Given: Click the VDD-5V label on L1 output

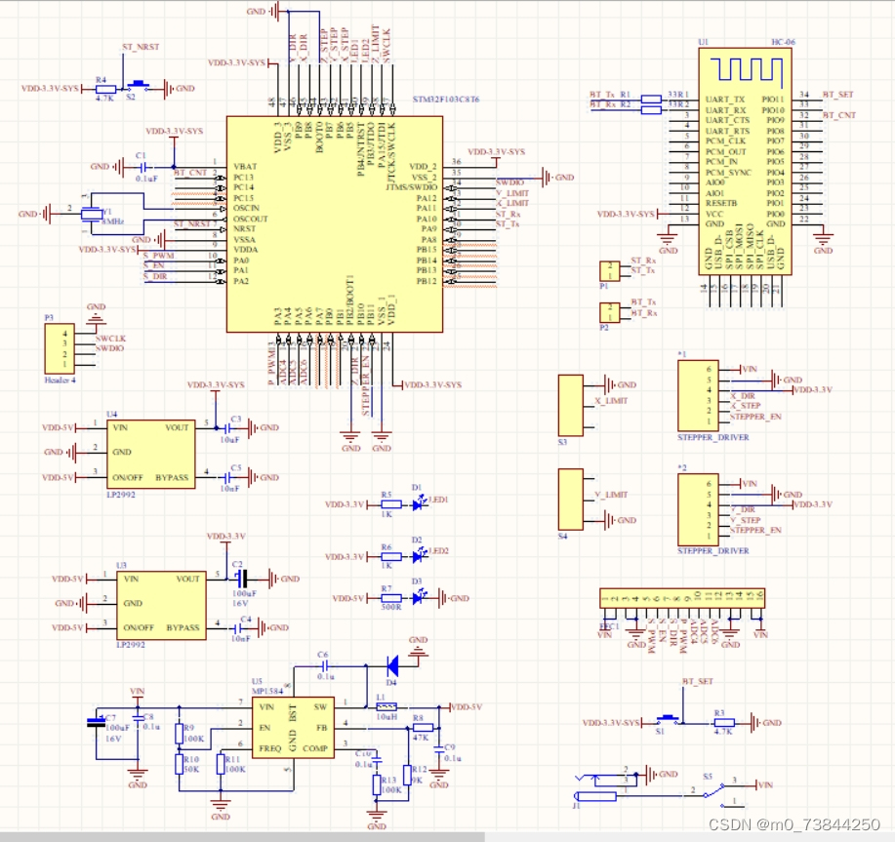Looking at the screenshot, I should [x=467, y=706].
